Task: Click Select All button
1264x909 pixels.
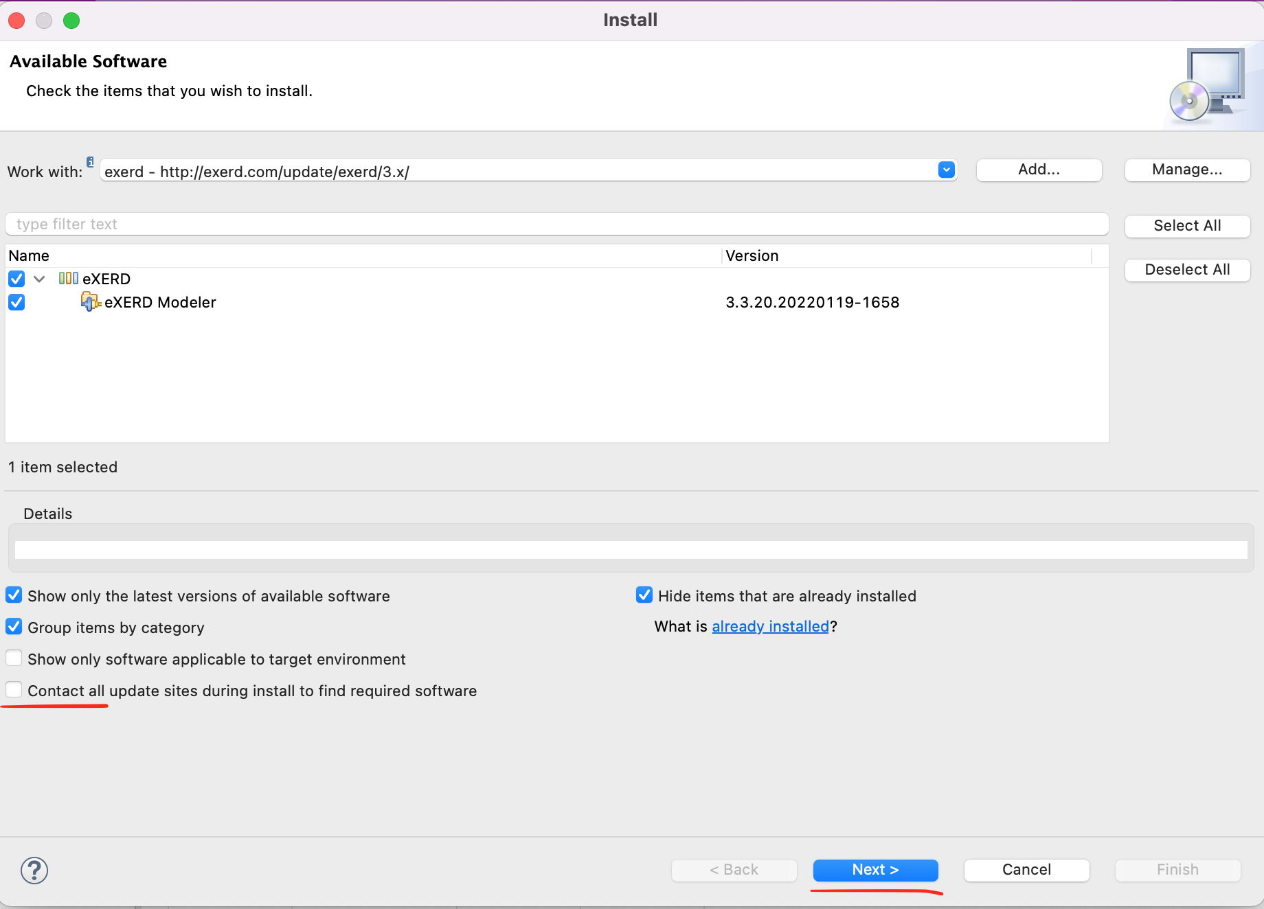Action: (1187, 226)
